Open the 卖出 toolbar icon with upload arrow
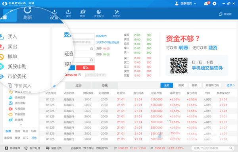238x152 pixels. tap(69, 12)
